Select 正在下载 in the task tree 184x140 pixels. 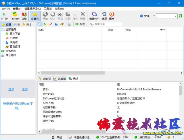15,34
